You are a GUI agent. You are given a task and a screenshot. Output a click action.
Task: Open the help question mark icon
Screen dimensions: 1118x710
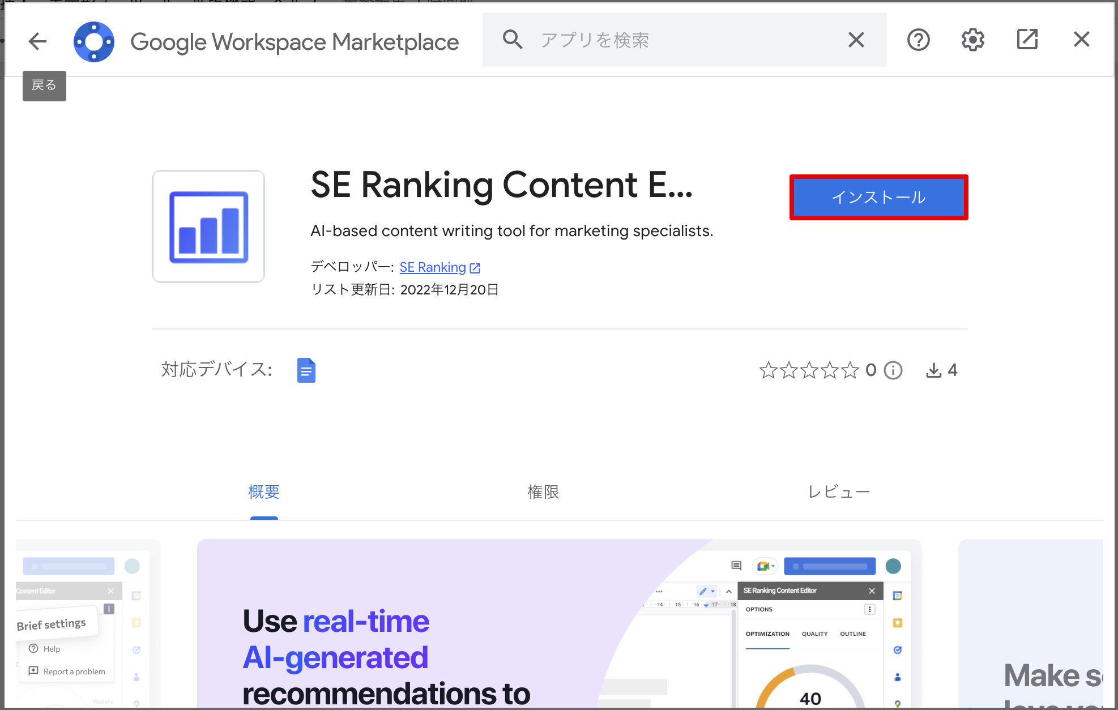click(x=918, y=40)
